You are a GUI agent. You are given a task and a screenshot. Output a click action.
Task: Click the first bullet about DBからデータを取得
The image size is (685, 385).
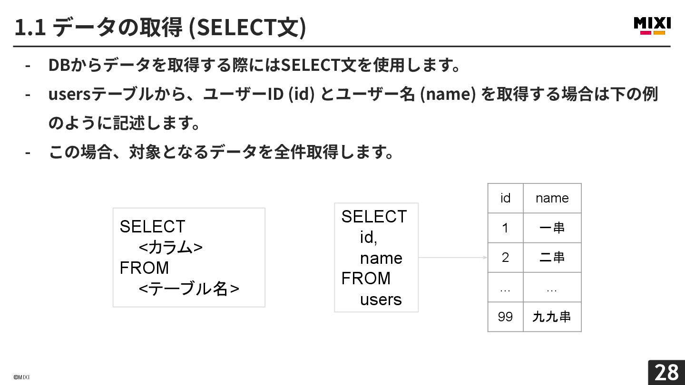tap(254, 65)
